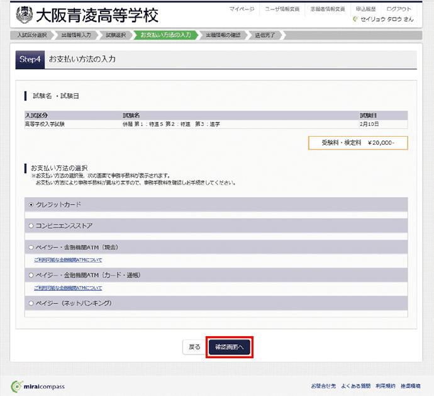Open 推奨環境 footer link
The width and height of the screenshot is (434, 396).
(x=411, y=386)
